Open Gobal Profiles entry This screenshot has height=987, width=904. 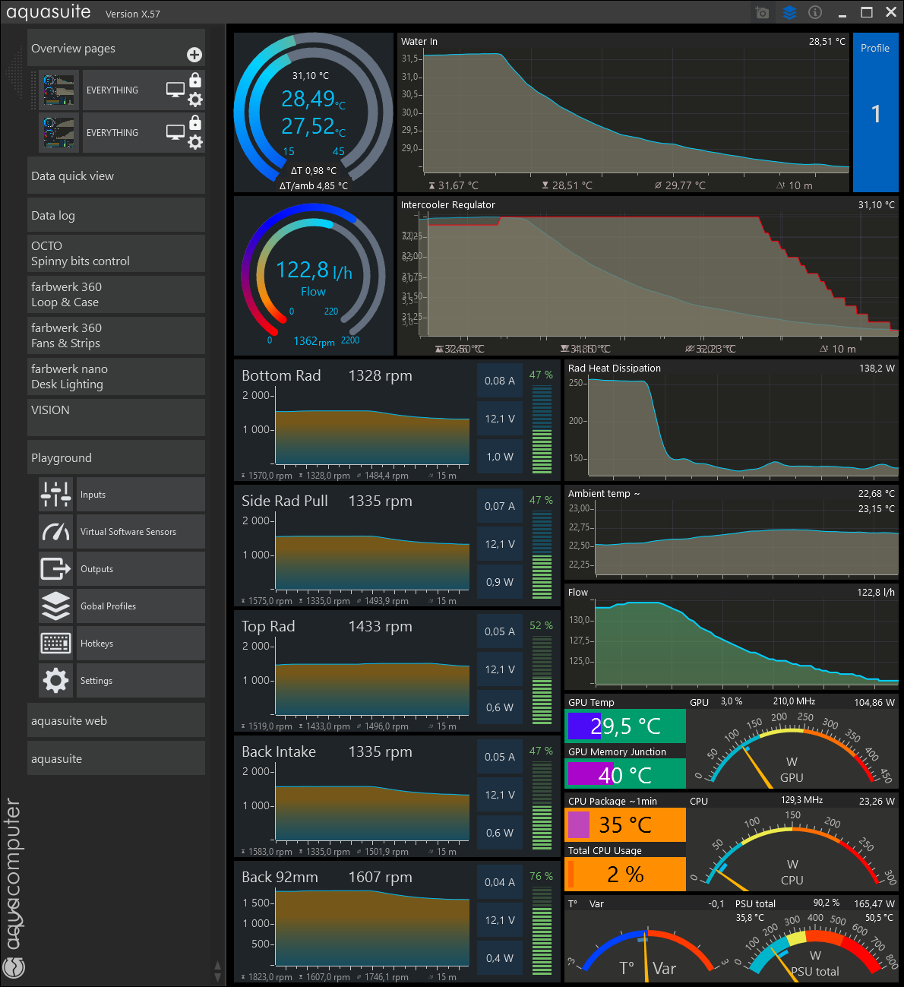tap(141, 606)
